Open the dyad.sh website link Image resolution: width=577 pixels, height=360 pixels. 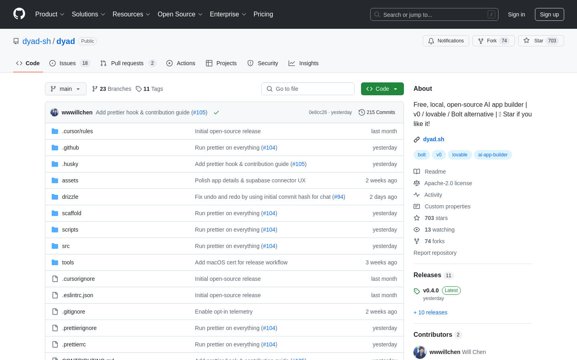pyautogui.click(x=434, y=139)
